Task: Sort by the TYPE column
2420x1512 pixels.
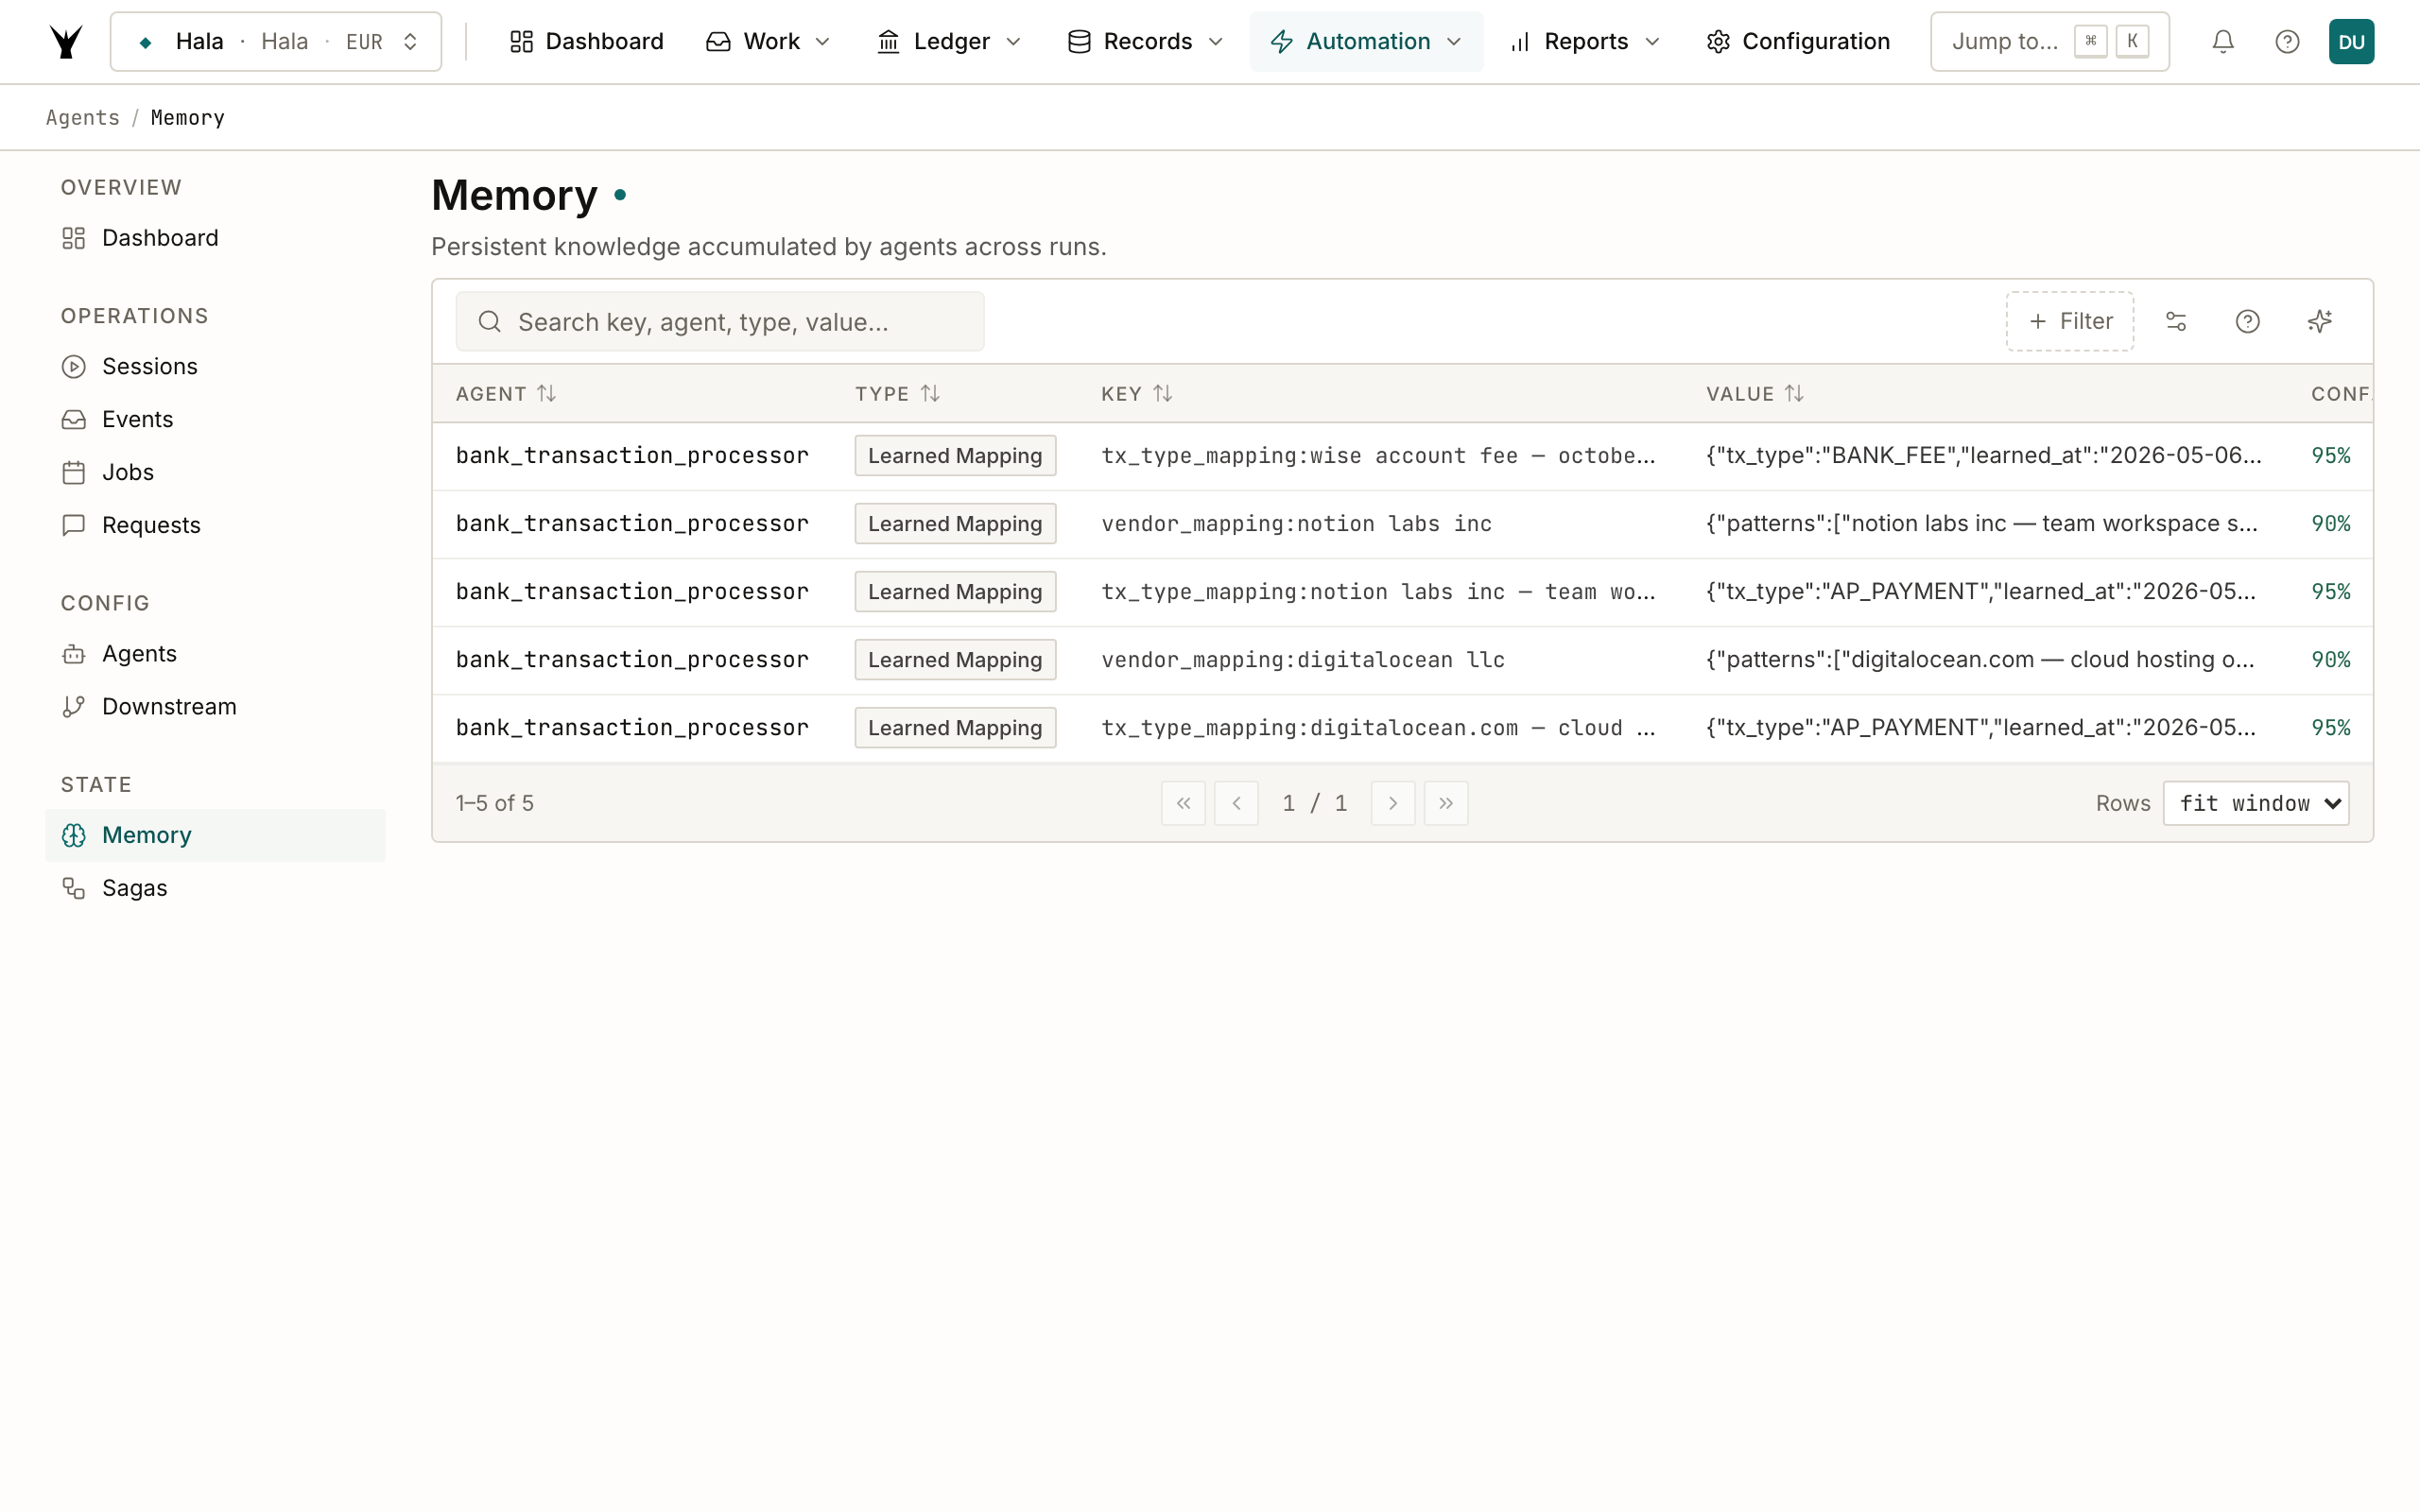Action: [897, 394]
